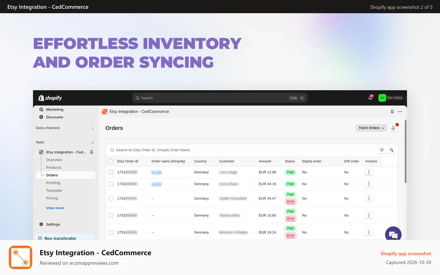Click Etsy Integration - Ced... in sidebar

66,152
